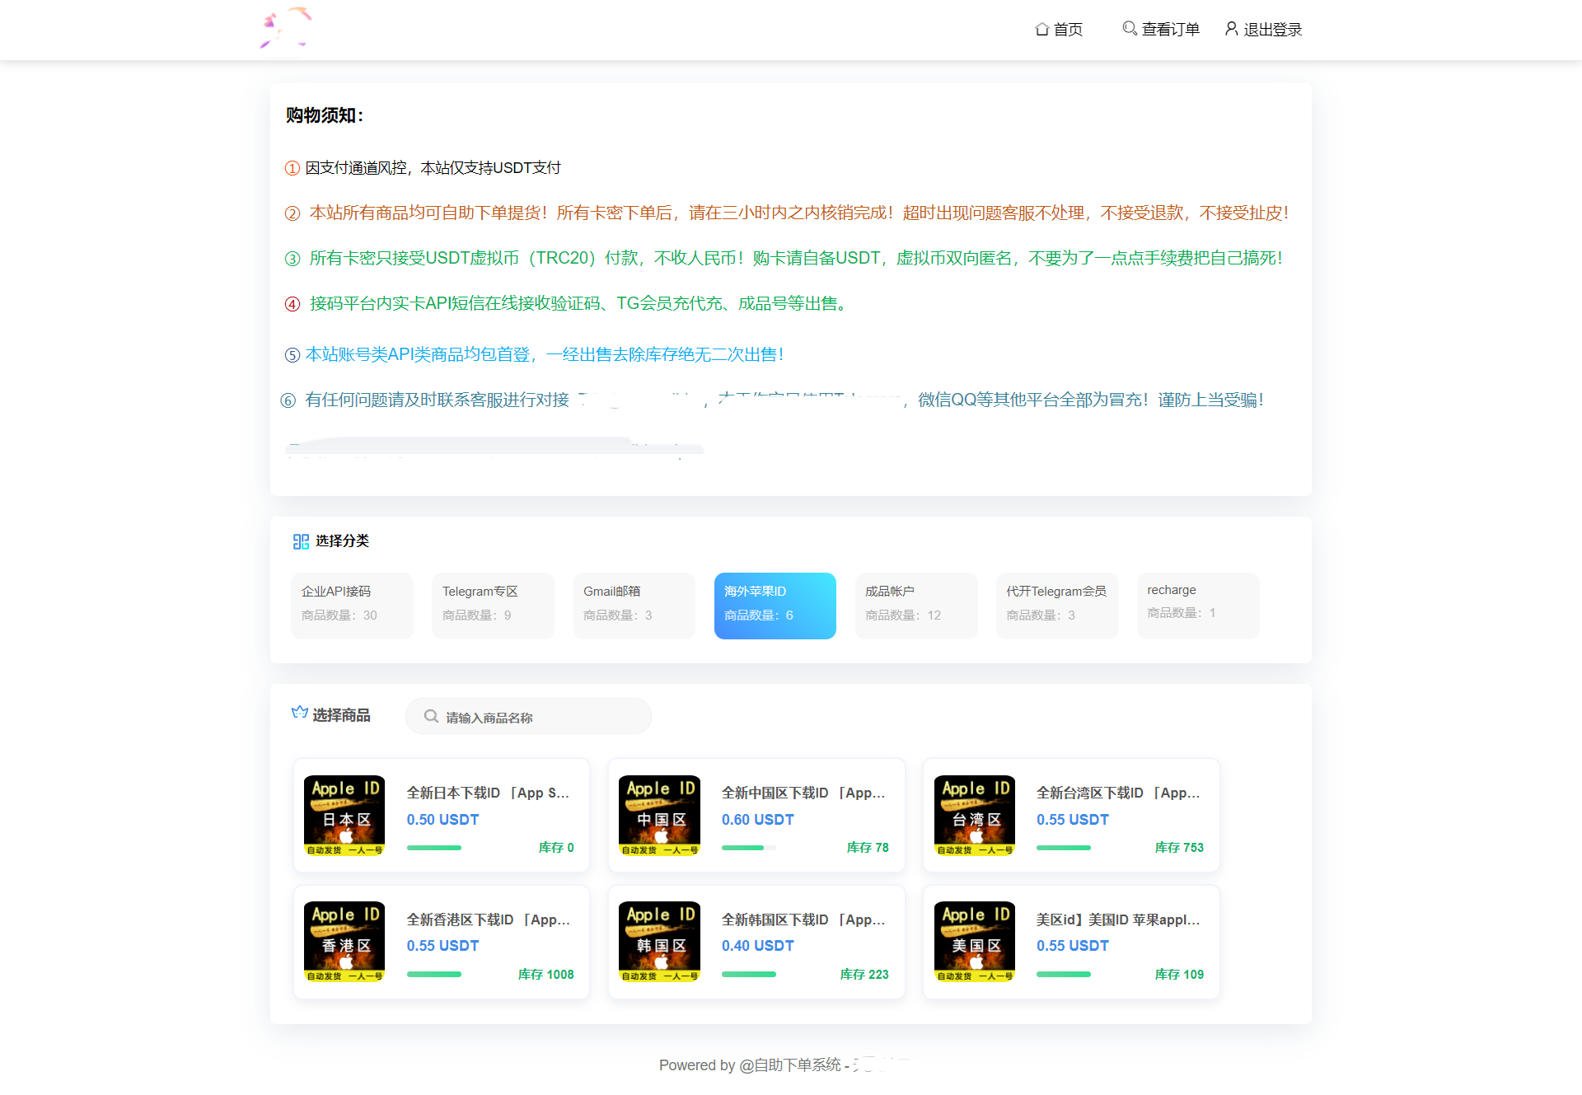
Task: Click Apple ID 美国区 product image
Action: coord(975,941)
